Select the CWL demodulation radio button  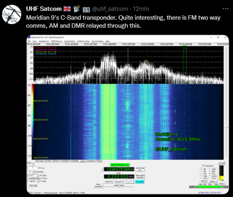coord(202,178)
